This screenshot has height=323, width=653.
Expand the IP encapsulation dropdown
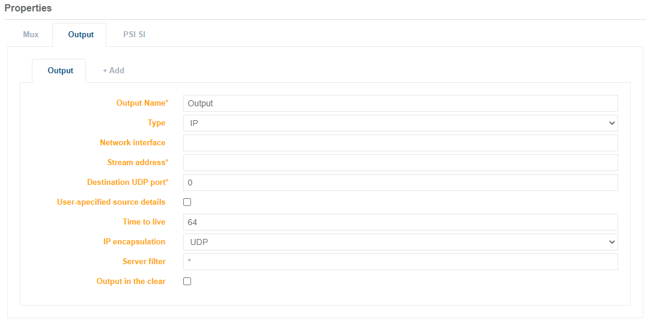coord(400,242)
